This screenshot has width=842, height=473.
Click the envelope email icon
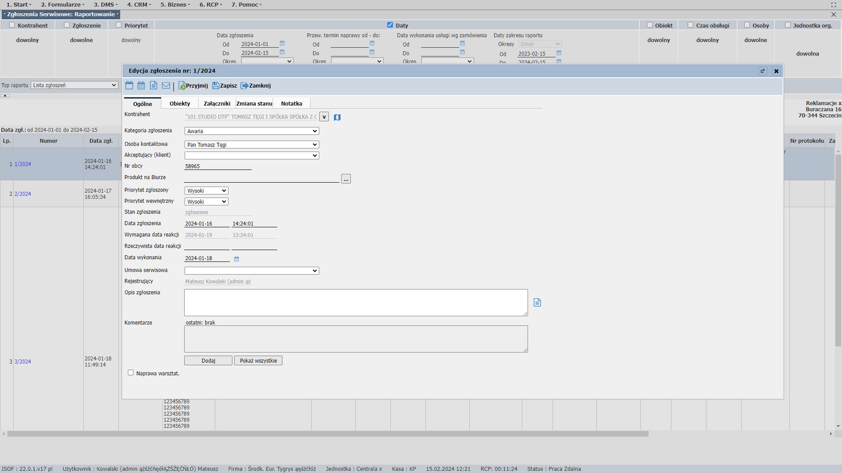tap(166, 85)
